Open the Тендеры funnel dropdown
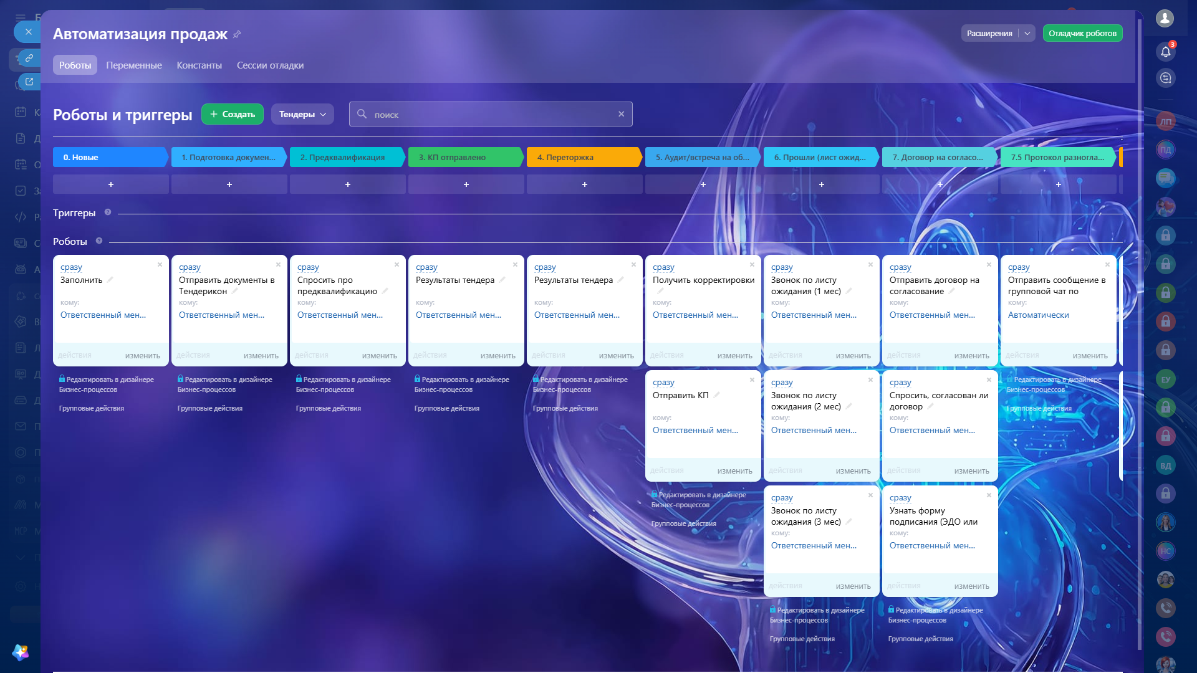Screen dimensions: 1197x673 tap(302, 114)
